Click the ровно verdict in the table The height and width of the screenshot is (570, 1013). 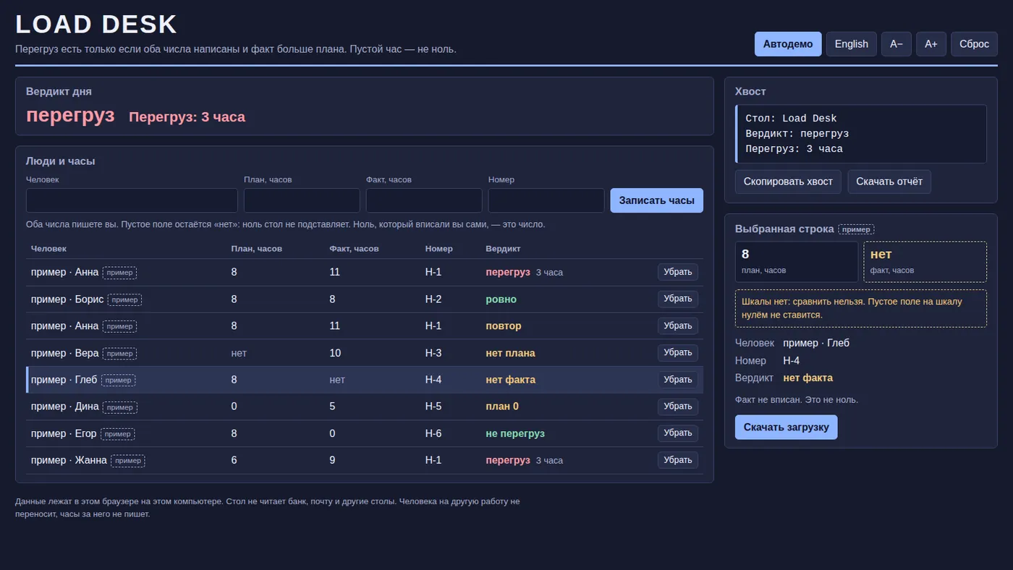501,299
